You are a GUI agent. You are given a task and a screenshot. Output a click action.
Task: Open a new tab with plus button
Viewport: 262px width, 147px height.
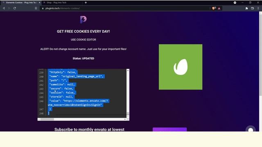coord(86,3)
